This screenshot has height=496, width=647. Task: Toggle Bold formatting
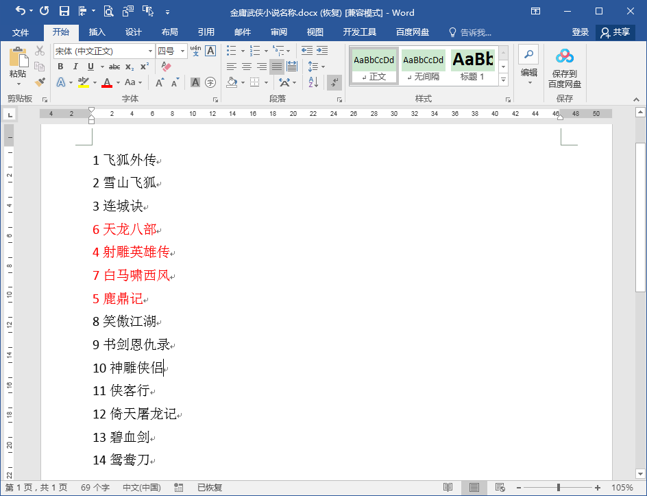click(60, 67)
